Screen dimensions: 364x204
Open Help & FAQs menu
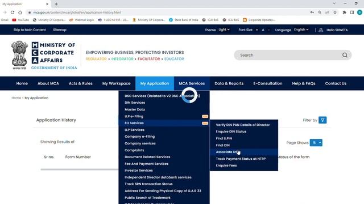click(x=304, y=83)
